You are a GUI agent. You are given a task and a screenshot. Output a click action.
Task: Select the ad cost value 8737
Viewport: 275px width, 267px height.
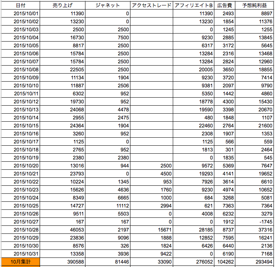click(x=225, y=230)
